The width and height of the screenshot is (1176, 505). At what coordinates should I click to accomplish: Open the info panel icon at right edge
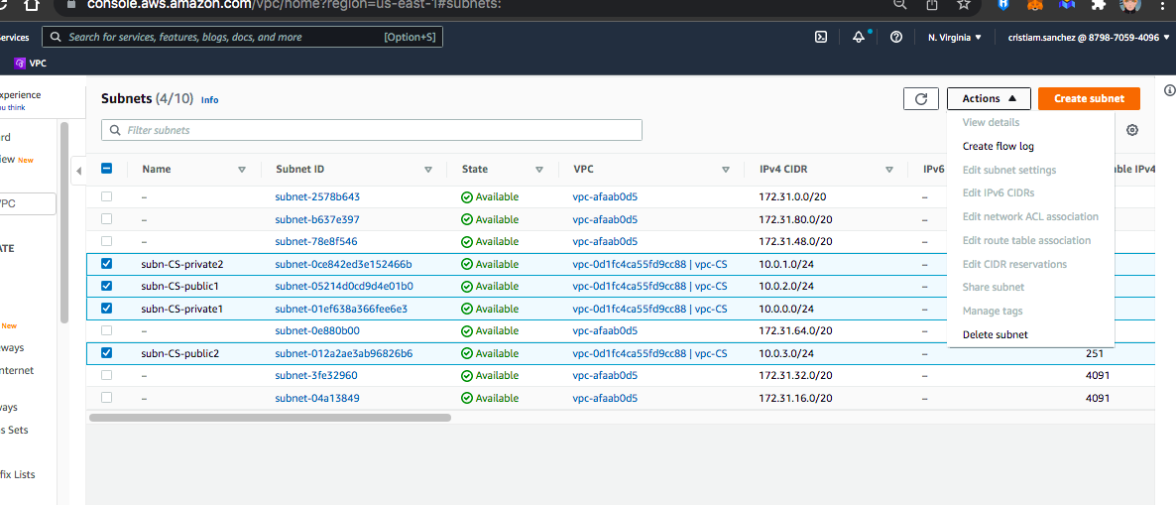pyautogui.click(x=1169, y=90)
